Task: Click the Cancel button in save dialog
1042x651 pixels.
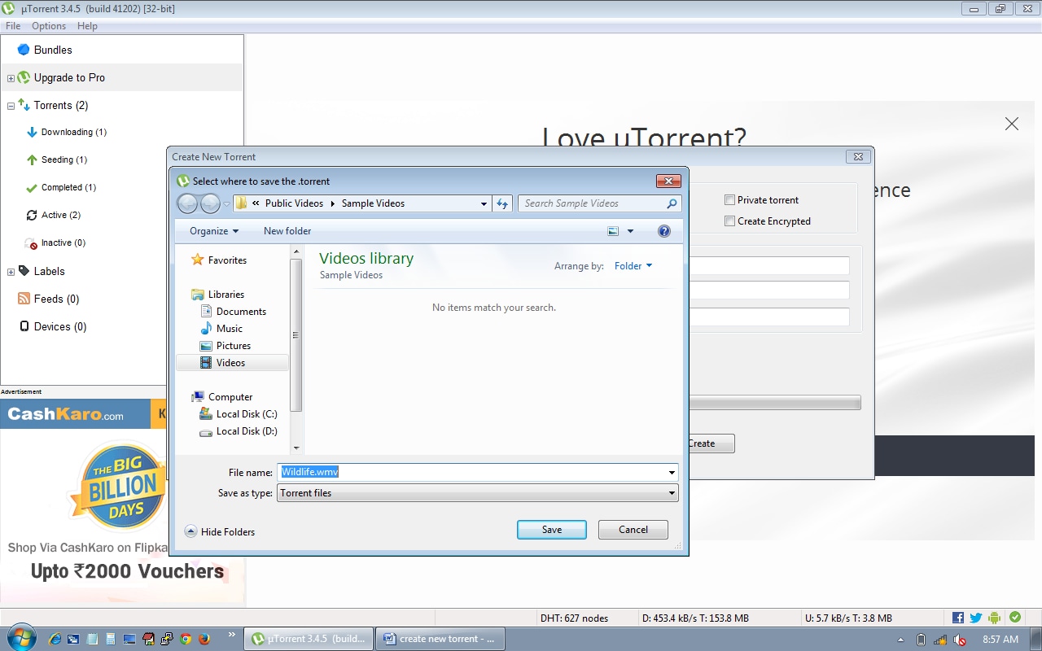Action: pyautogui.click(x=633, y=530)
